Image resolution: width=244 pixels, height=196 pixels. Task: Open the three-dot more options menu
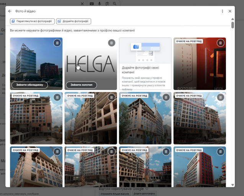[223, 11]
